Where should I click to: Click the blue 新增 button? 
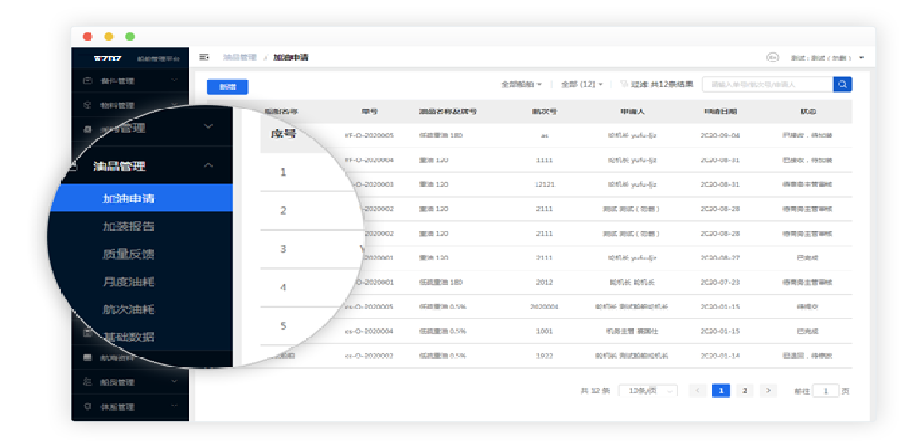click(x=227, y=86)
